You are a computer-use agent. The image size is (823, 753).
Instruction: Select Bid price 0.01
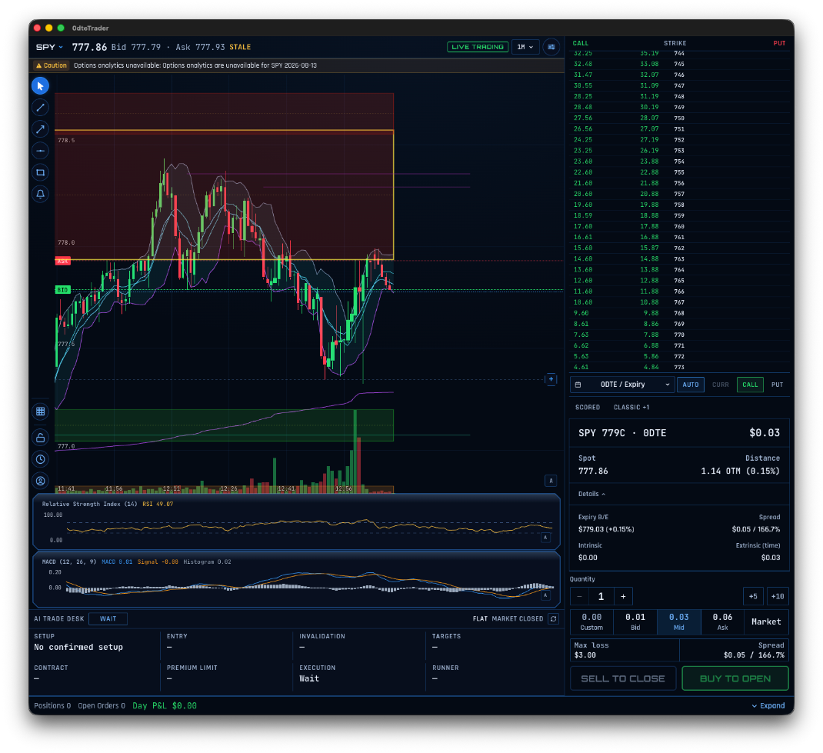[x=635, y=621]
